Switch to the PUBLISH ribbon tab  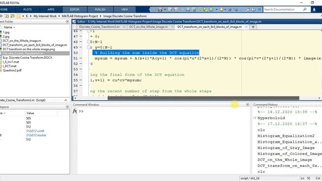click(x=100, y=10)
